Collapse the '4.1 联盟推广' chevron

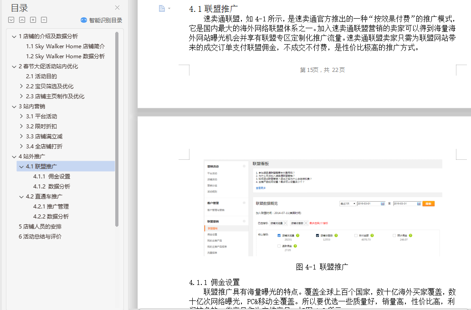(x=21, y=167)
